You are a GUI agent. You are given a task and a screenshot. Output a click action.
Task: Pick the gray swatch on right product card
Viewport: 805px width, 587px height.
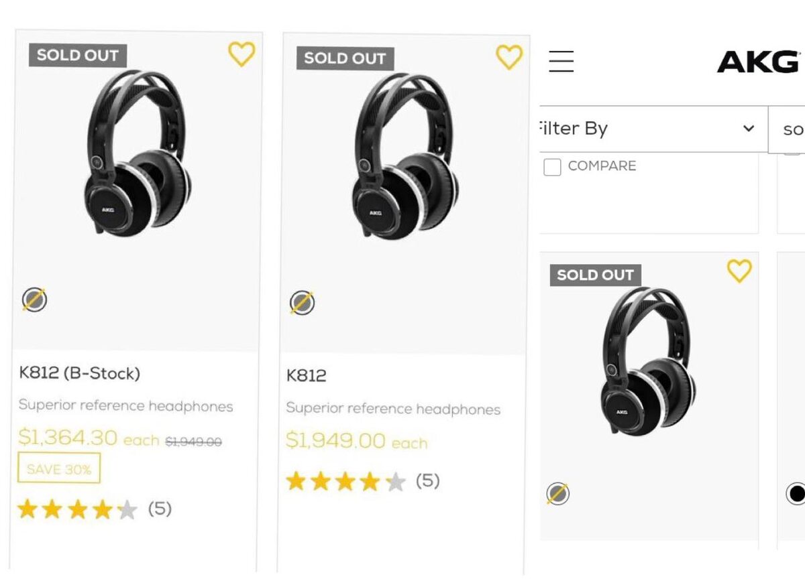(x=557, y=494)
